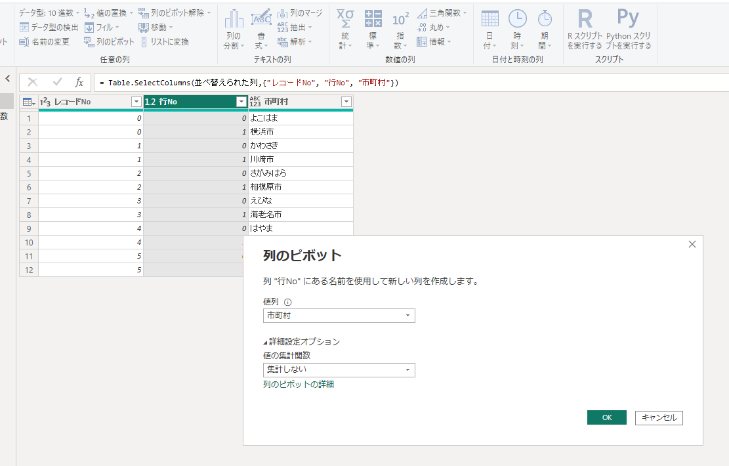Click the 日付 (Date) calendar icon
Image resolution: width=729 pixels, height=466 pixels.
tap(489, 18)
